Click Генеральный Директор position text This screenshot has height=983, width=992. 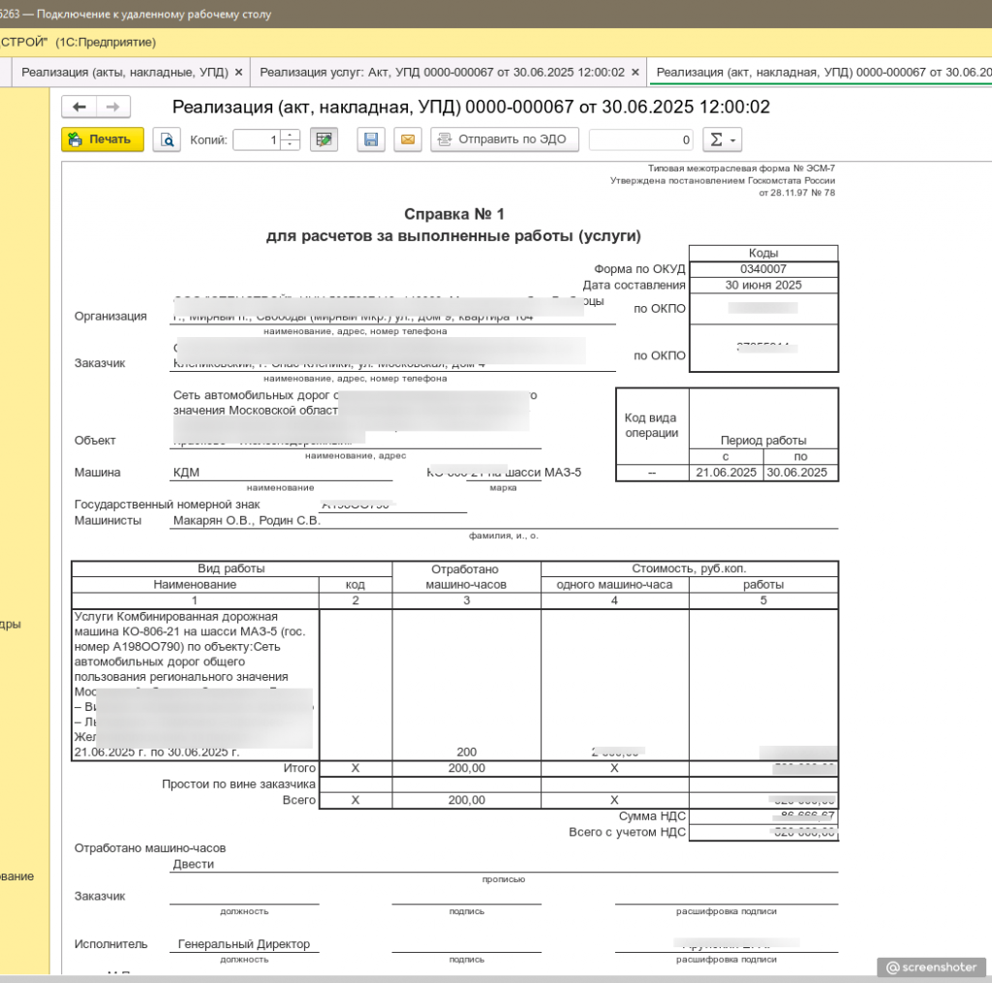click(x=244, y=944)
